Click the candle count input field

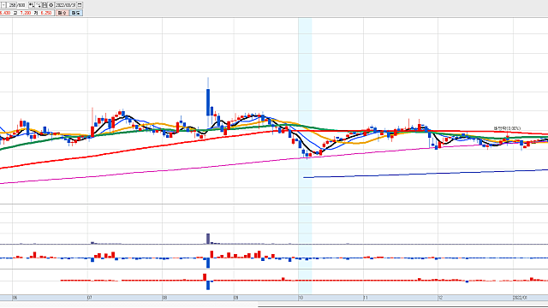pyautogui.click(x=12, y=5)
